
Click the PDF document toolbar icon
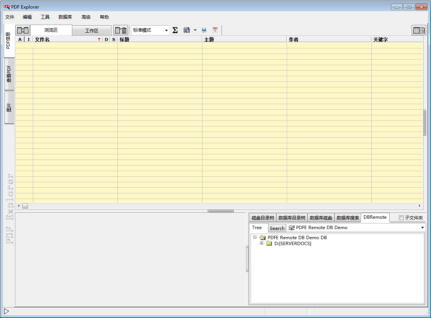coord(215,30)
